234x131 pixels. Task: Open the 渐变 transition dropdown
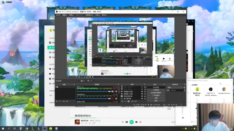click(x=175, y=88)
